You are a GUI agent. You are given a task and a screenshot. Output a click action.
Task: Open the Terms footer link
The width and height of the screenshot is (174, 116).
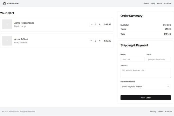tap(161, 111)
